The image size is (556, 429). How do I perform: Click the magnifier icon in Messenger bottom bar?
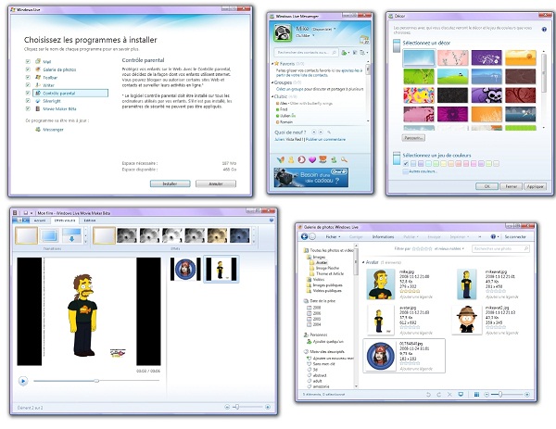tap(344, 160)
